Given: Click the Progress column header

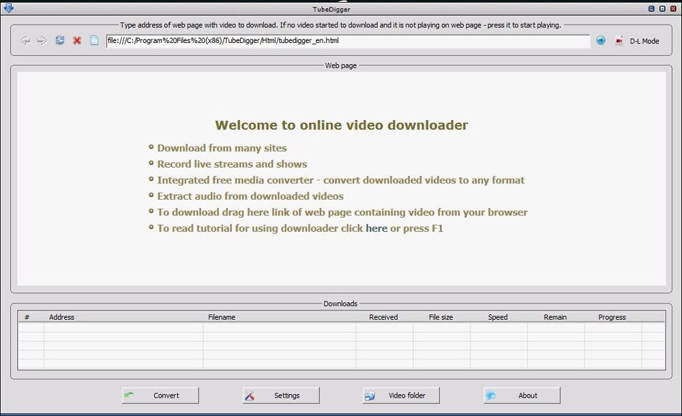Looking at the screenshot, I should click(613, 317).
